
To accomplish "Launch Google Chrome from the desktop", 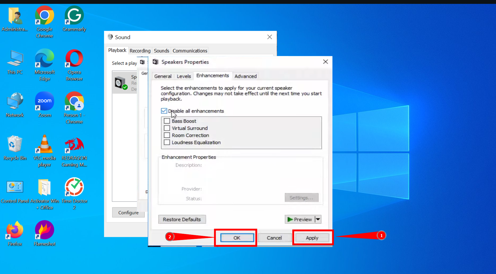I will (x=44, y=22).
